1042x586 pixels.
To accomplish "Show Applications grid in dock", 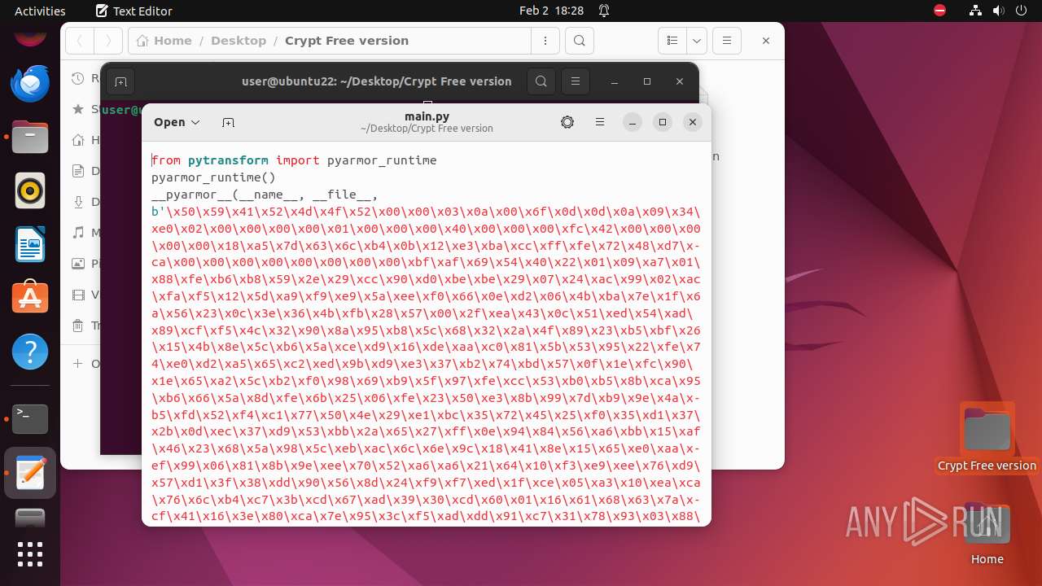I will [30, 553].
